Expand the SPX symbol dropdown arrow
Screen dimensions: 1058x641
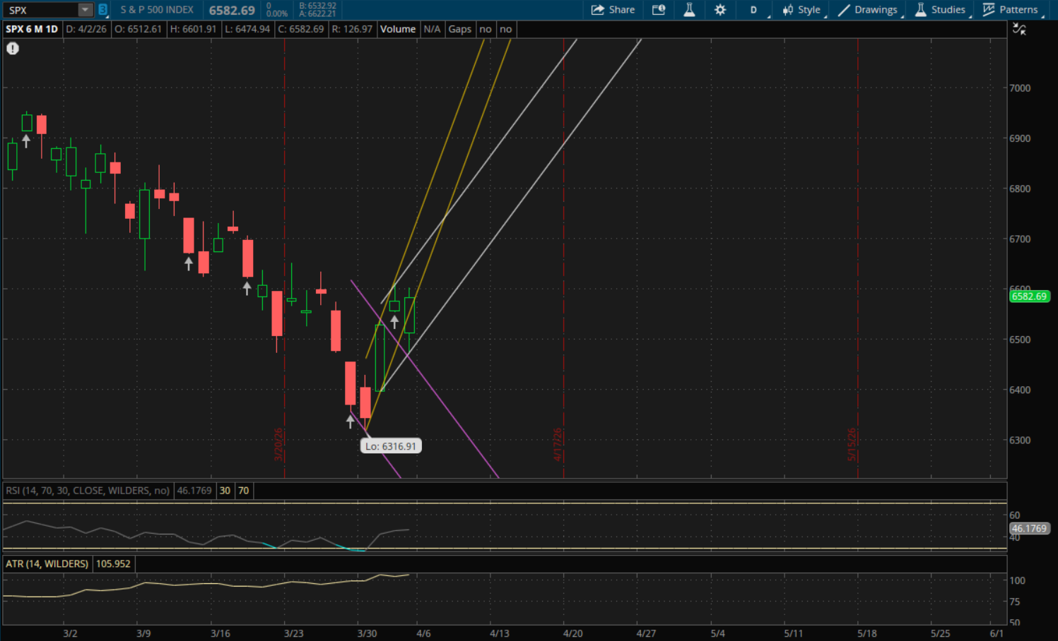tap(85, 10)
